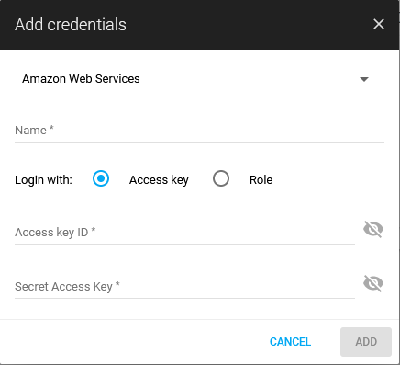The height and width of the screenshot is (365, 400).
Task: Click the Access key ID placeholder text
Action: [55, 233]
